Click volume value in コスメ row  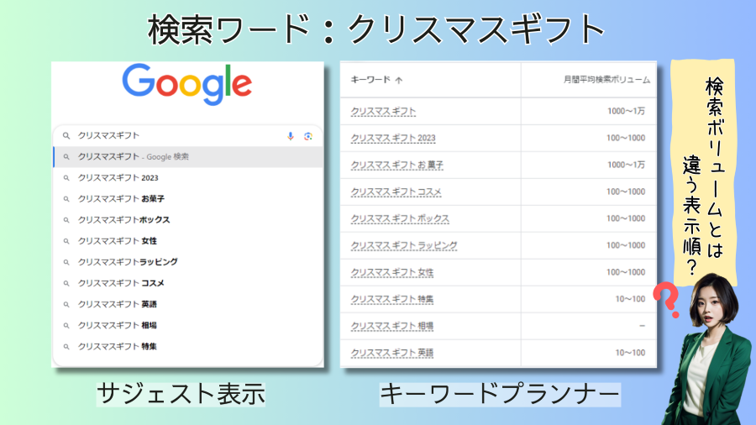626,192
